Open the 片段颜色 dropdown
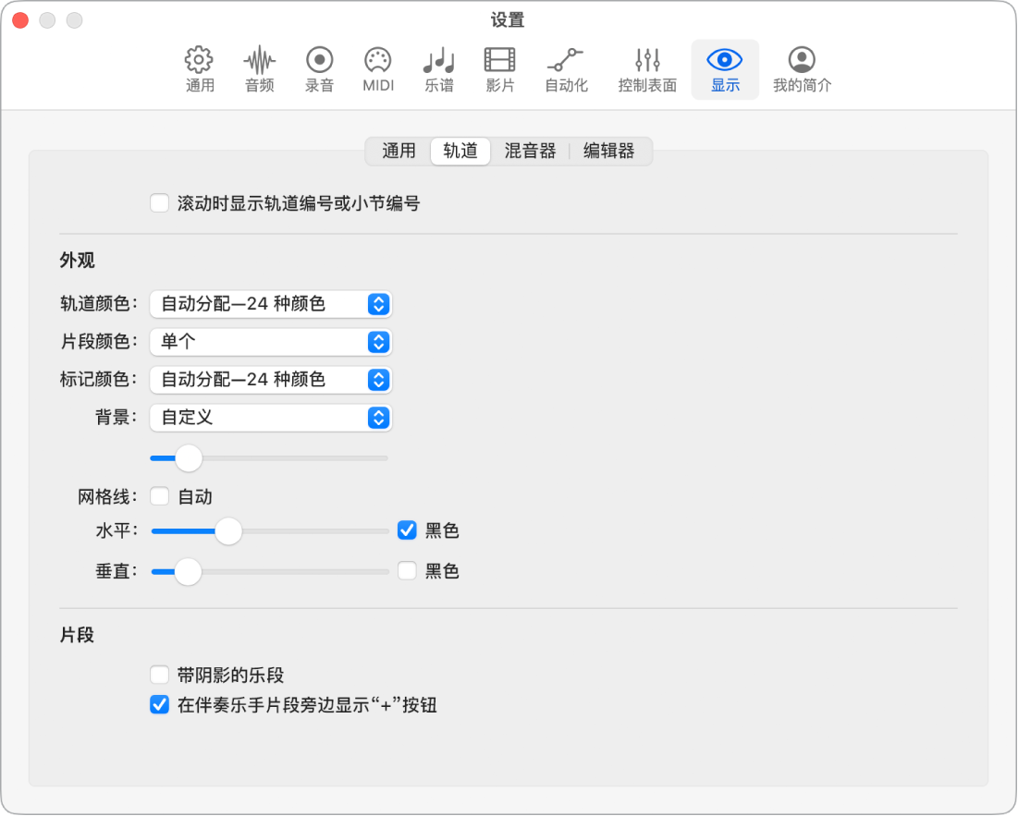This screenshot has height=816, width=1018. [270, 342]
